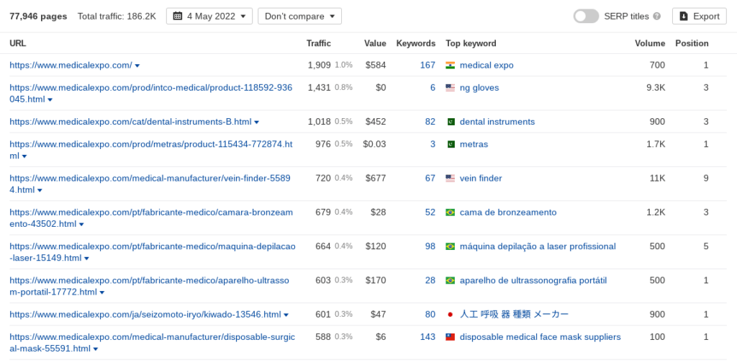Open the camara-bronzeamento-43502.html link

(151, 218)
